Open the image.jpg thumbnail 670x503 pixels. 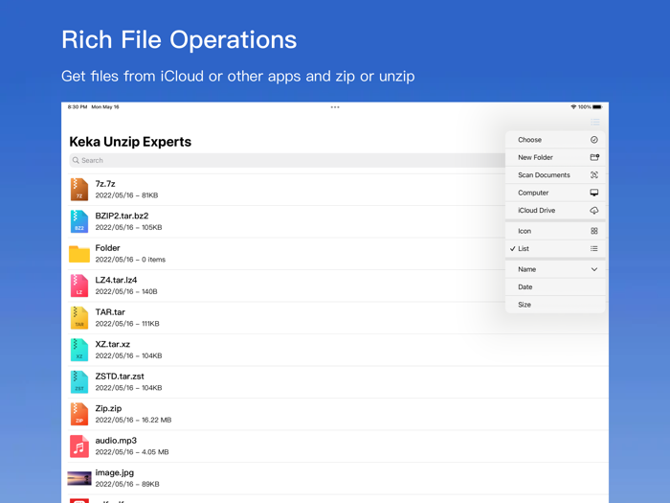pos(79,478)
